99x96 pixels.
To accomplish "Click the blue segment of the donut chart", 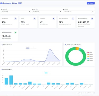I will 80,49.
